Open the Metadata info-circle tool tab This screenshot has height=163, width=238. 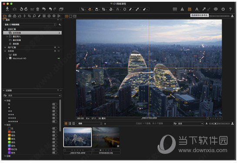49,16
